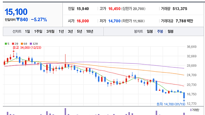This screenshot has height=115, width=205.
Task: Select the 10년 line chart period
Action: point(90,31)
